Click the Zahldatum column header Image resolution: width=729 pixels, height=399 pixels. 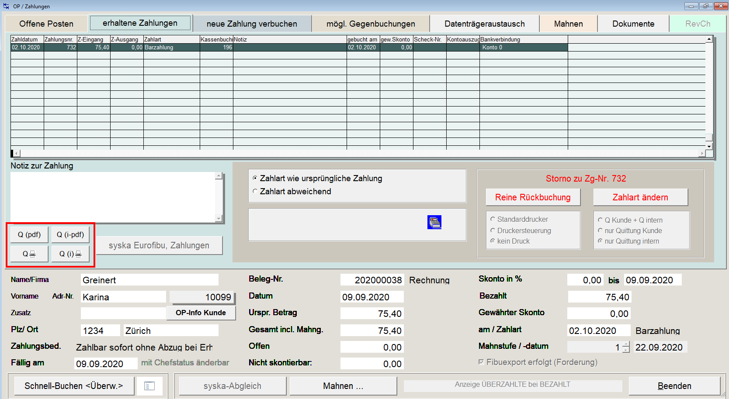(x=27, y=39)
